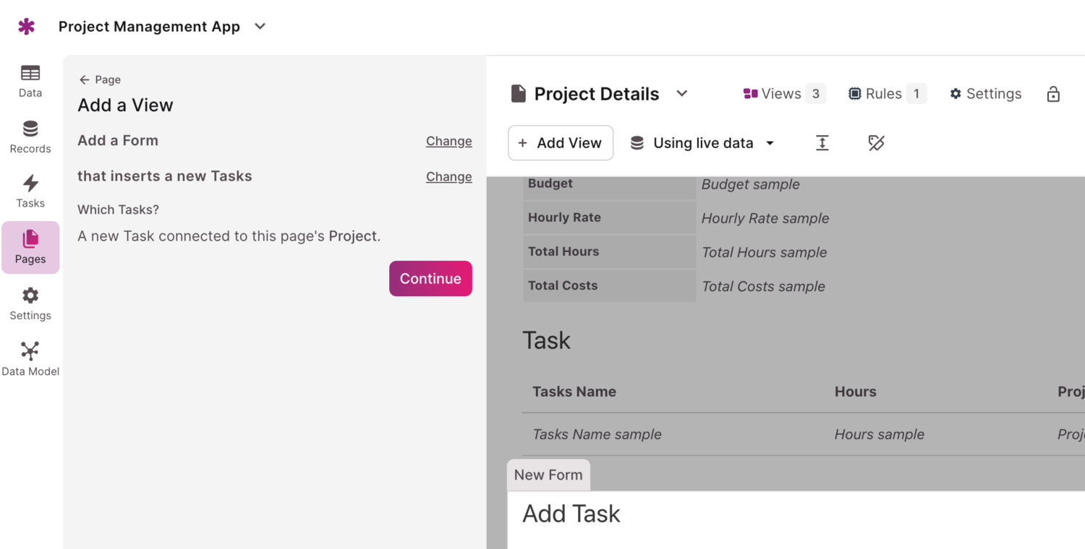Open Tasks lightning bolt section
1085x549 pixels.
tap(30, 191)
